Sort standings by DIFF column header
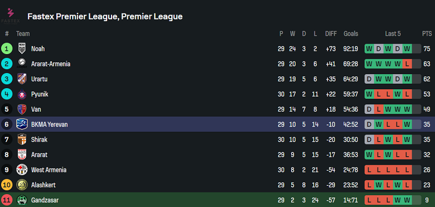This screenshot has width=435, height=207. 331,34
